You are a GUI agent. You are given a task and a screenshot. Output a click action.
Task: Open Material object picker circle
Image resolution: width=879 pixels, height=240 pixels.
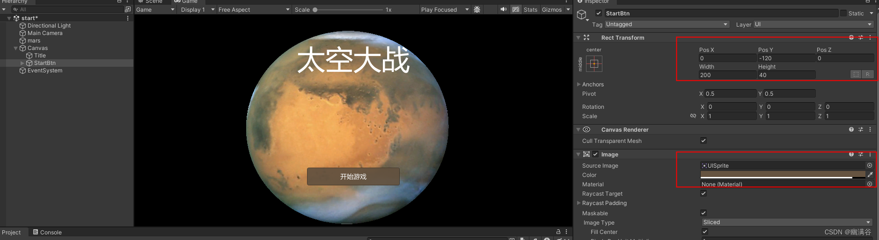pos(870,184)
